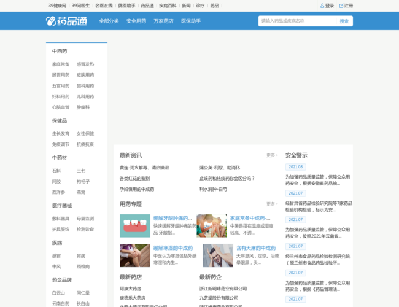Select 感冒发热 category
The height and width of the screenshot is (307, 399).
coord(85,64)
